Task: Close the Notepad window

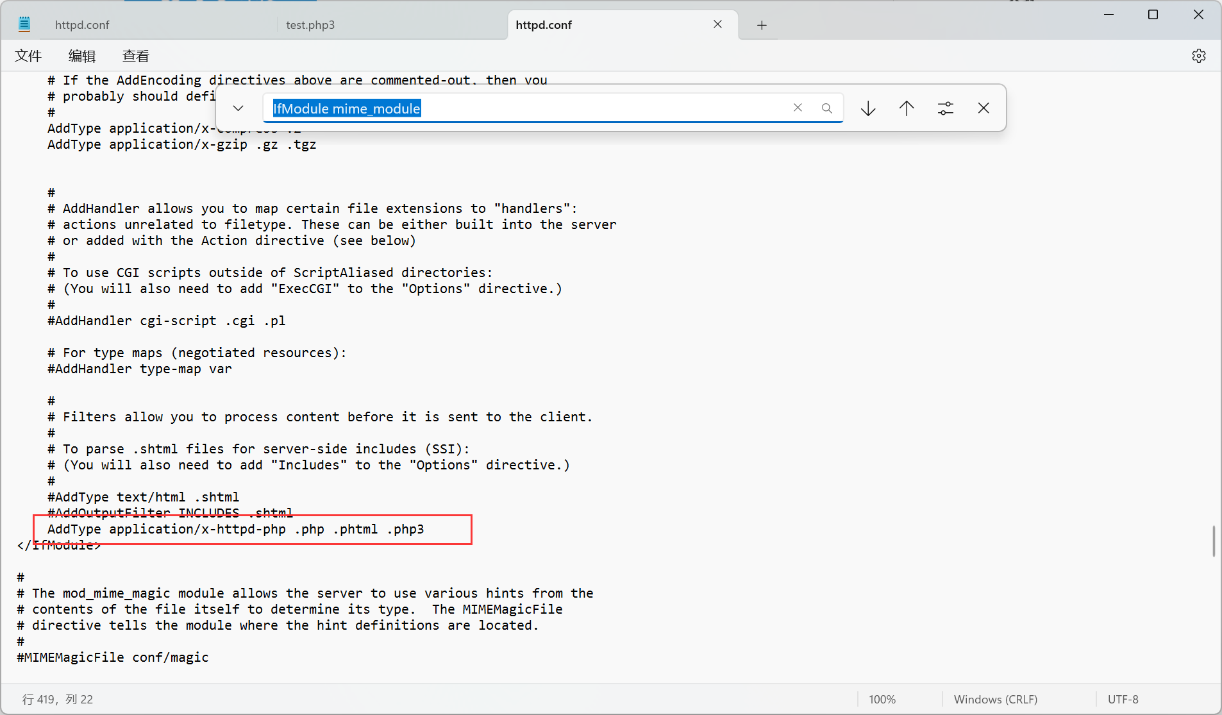Action: (x=1198, y=14)
